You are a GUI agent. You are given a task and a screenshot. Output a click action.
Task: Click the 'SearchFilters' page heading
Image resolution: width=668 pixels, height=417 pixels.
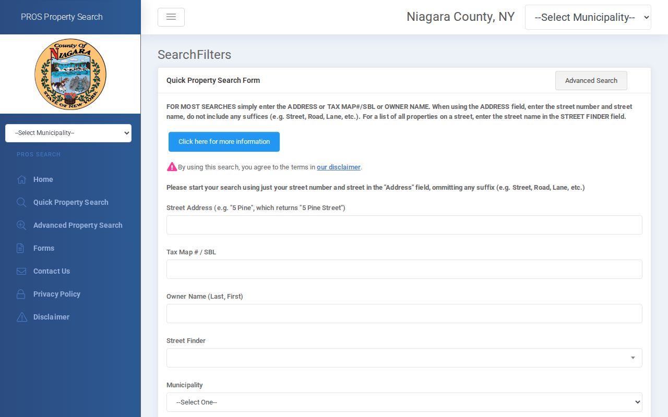tap(194, 55)
